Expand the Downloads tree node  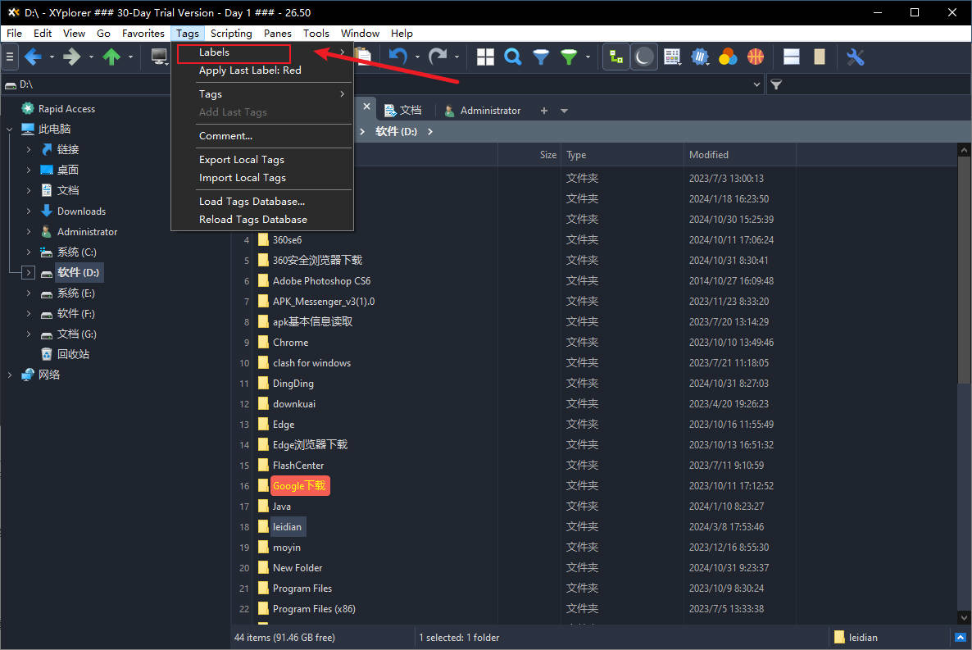(29, 211)
